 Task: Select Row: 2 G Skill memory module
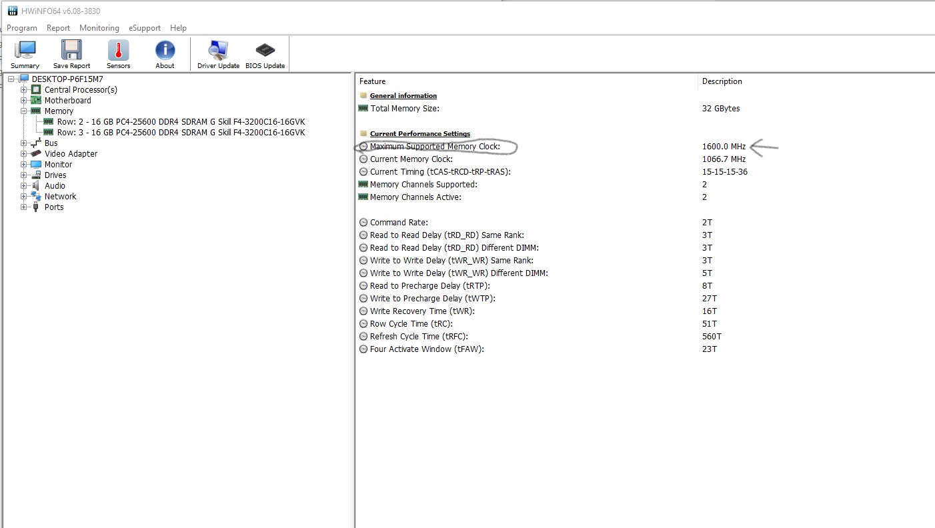coord(181,121)
